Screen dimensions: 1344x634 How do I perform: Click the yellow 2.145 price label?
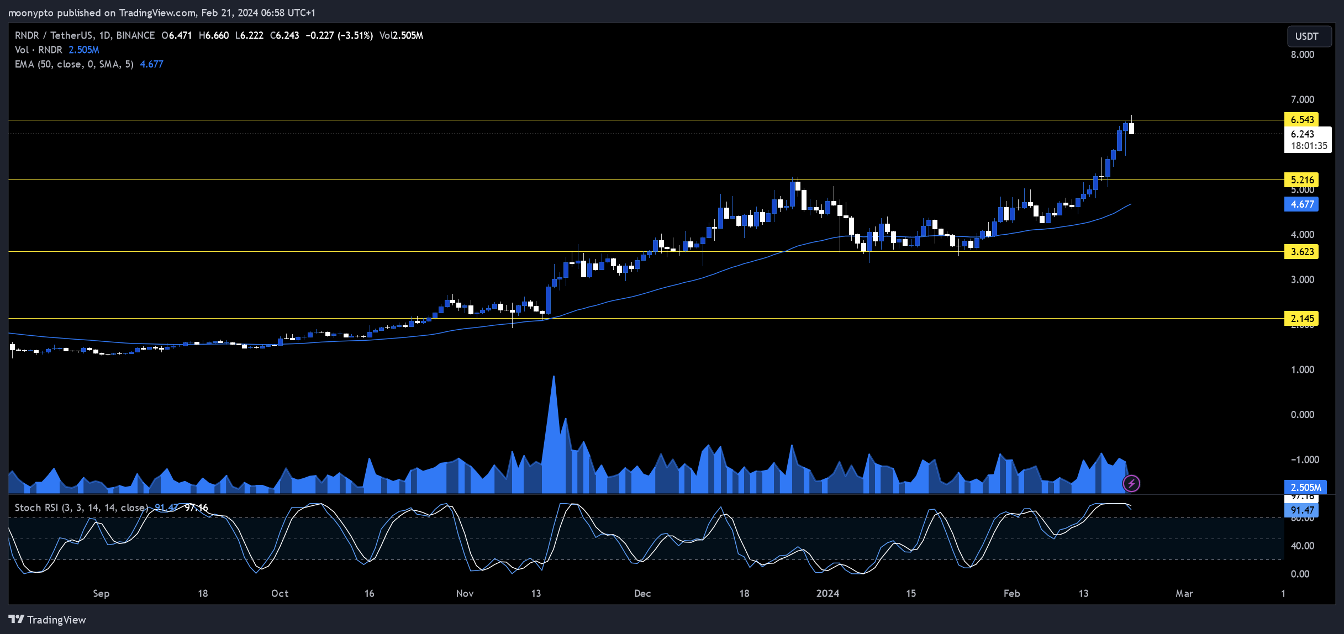(1301, 319)
